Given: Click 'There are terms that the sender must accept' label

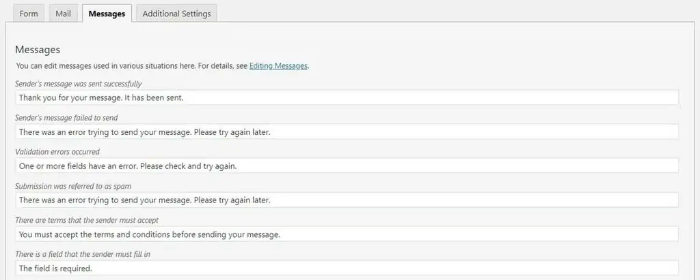Looking at the screenshot, I should click(87, 220).
